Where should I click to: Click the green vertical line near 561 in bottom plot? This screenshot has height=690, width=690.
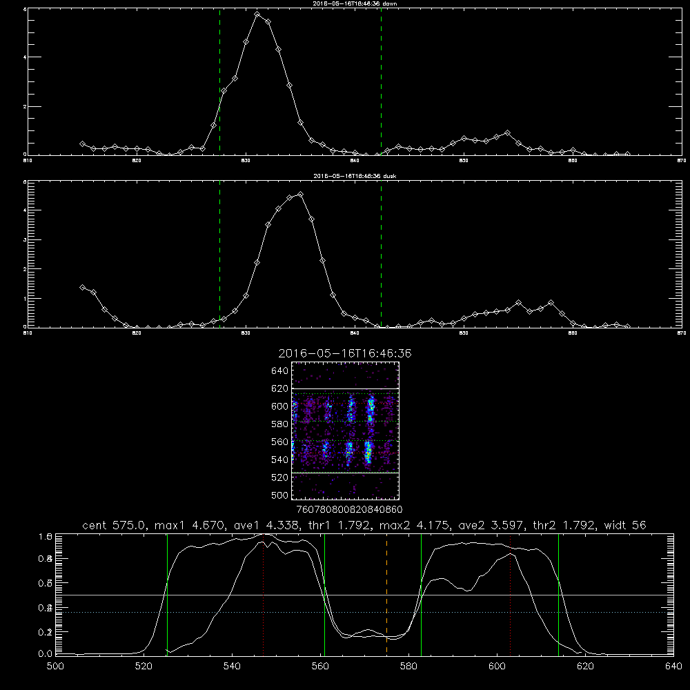(x=325, y=594)
